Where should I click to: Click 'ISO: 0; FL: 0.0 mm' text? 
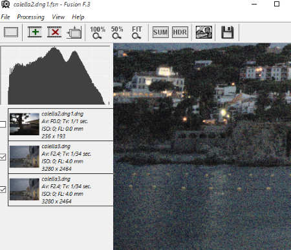[x=62, y=129]
